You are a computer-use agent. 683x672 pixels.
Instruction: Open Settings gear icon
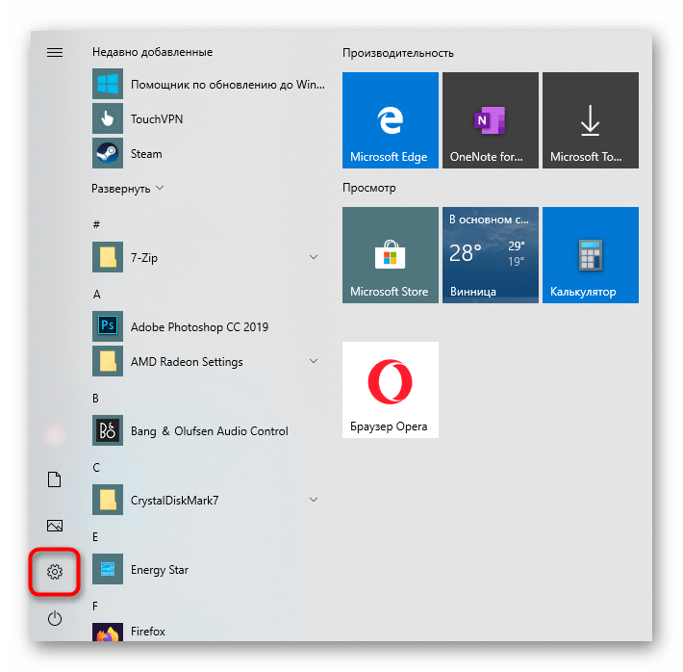55,571
